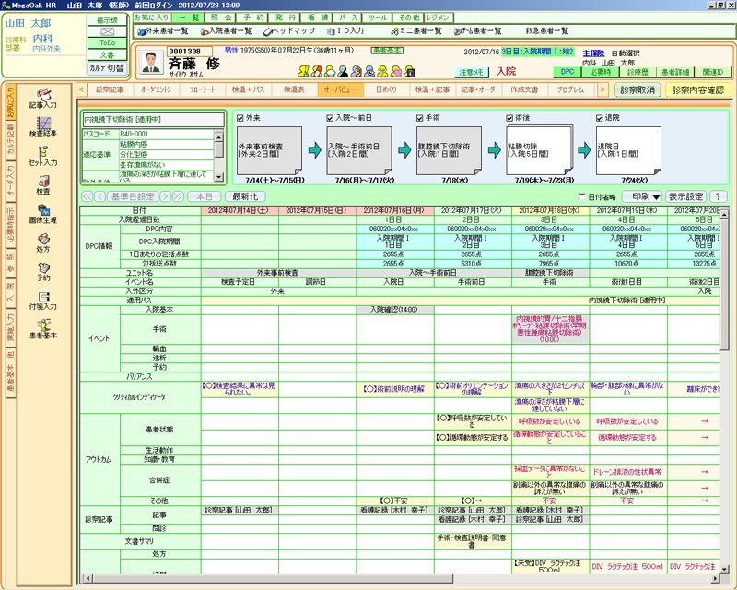Click the 診察取消 button
This screenshot has height=590, width=737.
[x=638, y=89]
